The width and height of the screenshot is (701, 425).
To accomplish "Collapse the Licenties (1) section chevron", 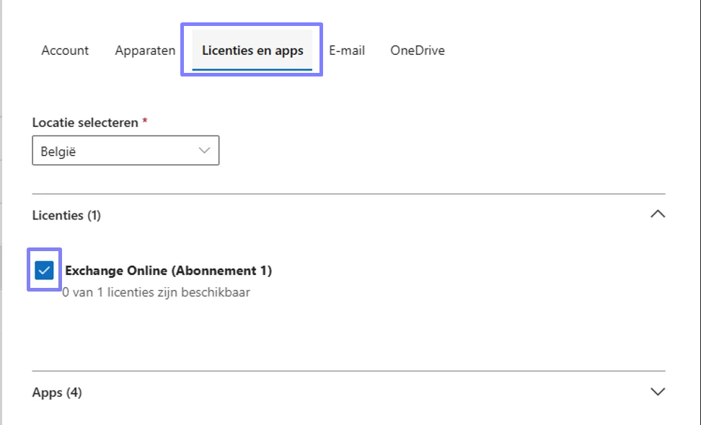I will tap(658, 214).
